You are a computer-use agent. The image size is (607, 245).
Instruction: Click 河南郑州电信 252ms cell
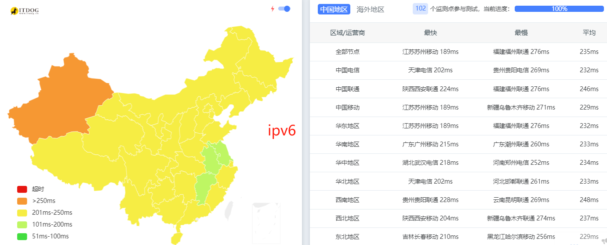pyautogui.click(x=521, y=163)
